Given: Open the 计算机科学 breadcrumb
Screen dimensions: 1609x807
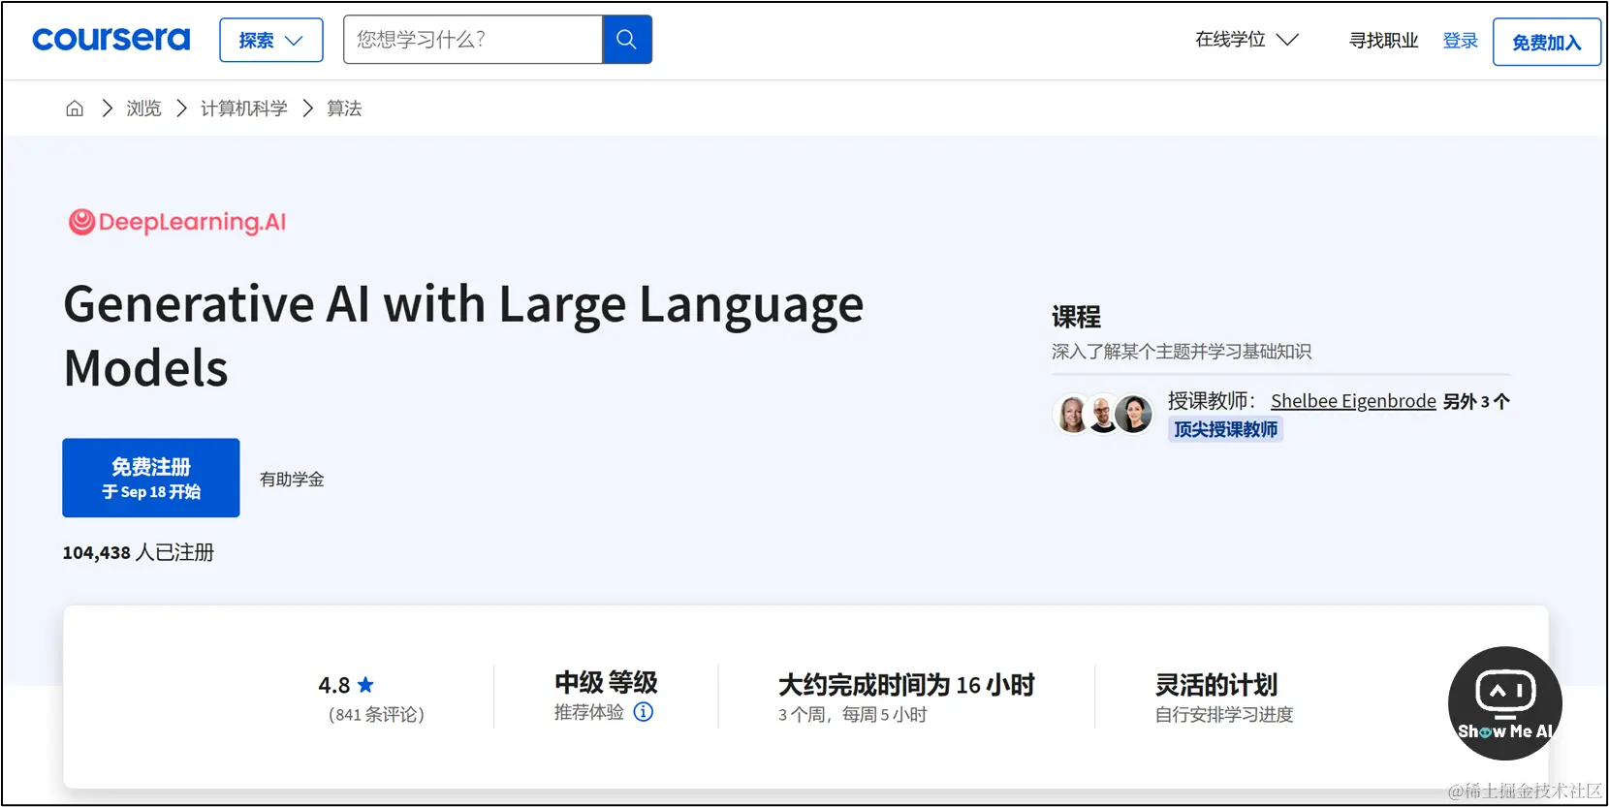Looking at the screenshot, I should point(244,109).
